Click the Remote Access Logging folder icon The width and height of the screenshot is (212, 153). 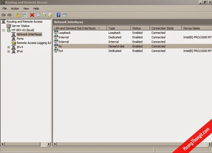(x=14, y=43)
